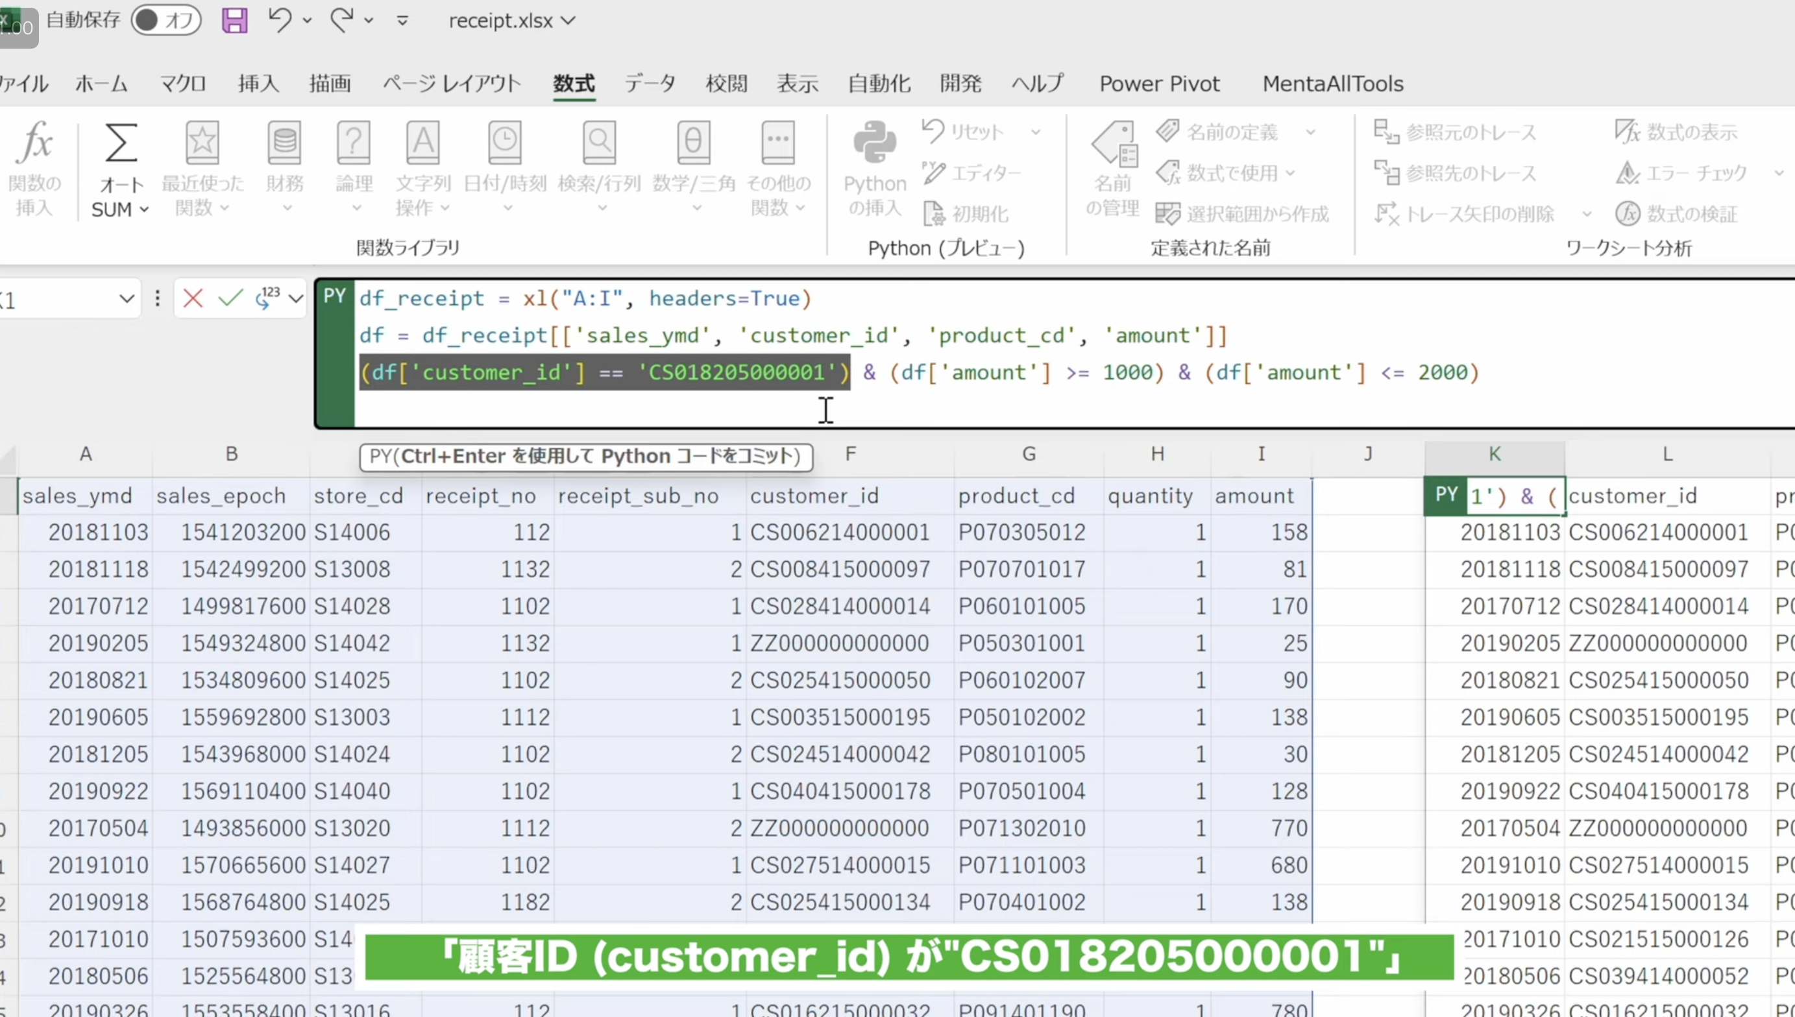1795x1017 pixels.
Task: Cancel formula entry with red X
Action: (x=193, y=299)
